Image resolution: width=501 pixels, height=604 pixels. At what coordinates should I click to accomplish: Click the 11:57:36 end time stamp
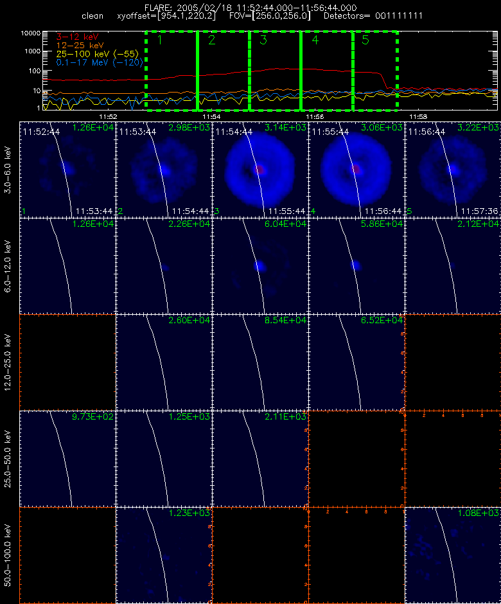coord(479,211)
